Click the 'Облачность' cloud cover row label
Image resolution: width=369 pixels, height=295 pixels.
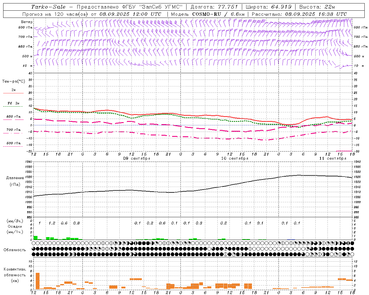(x=15, y=250)
